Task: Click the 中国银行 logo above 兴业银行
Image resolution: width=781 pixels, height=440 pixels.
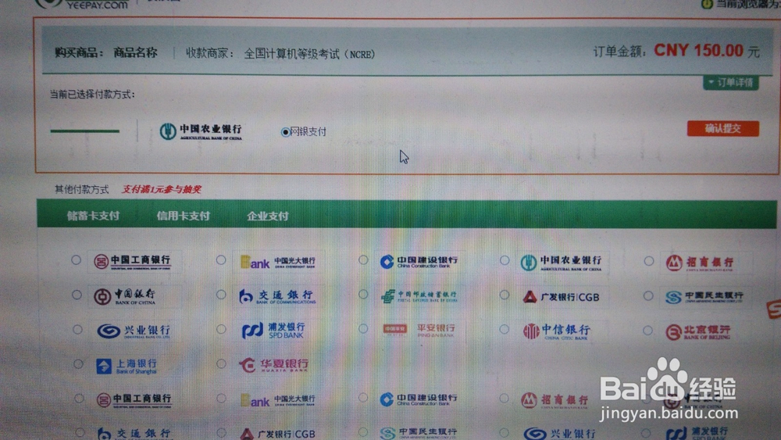Action: (124, 296)
